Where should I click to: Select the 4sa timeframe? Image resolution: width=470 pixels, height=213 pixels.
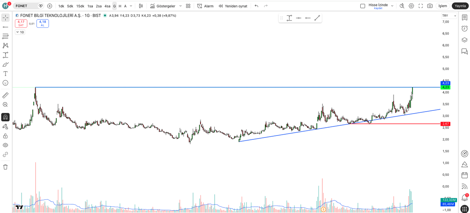tap(107, 6)
